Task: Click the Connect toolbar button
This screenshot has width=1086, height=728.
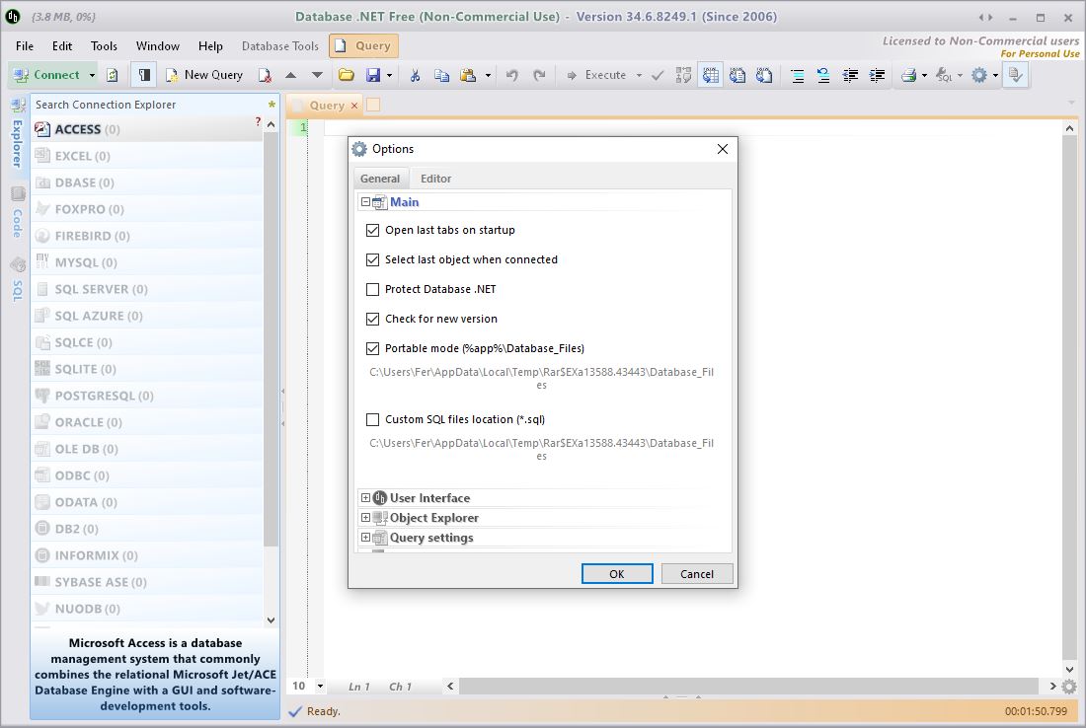Action: coord(45,75)
